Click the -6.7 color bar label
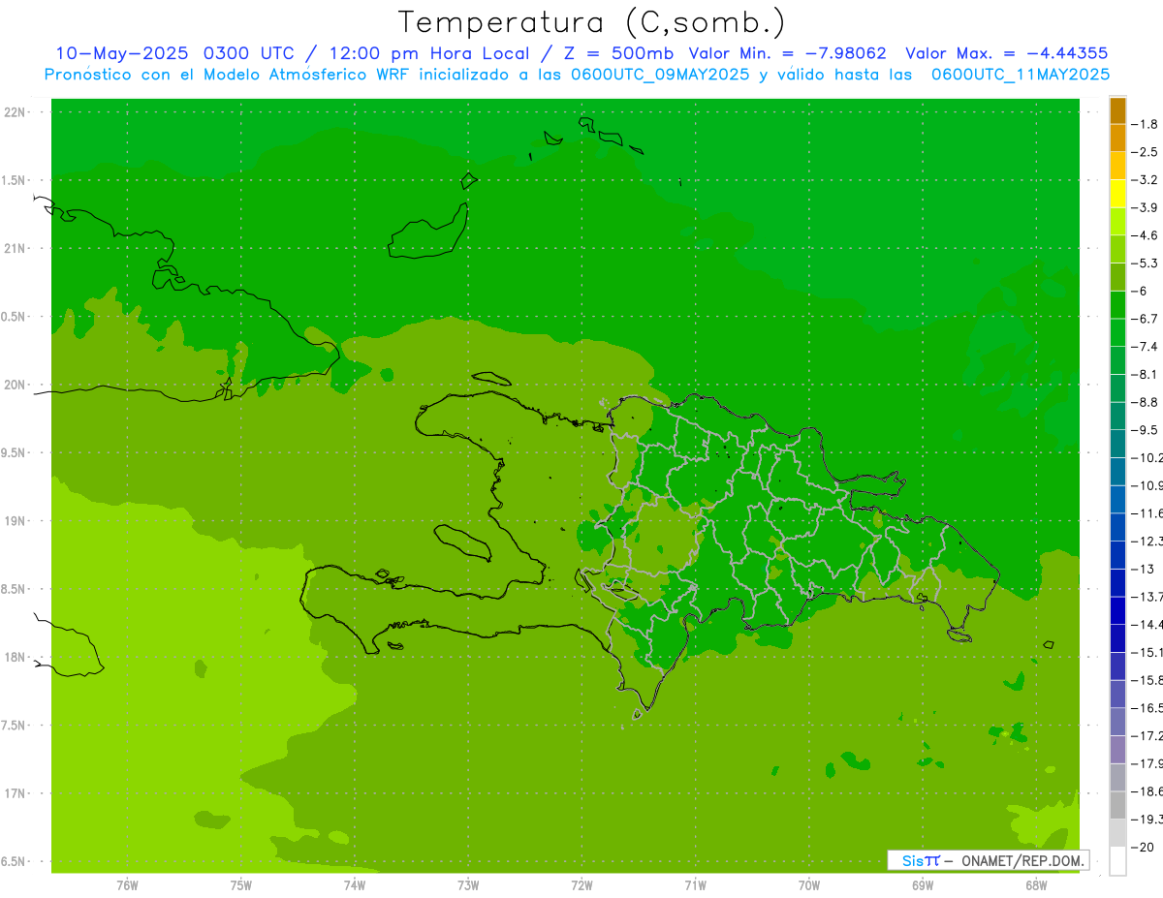The width and height of the screenshot is (1163, 898). click(1145, 319)
